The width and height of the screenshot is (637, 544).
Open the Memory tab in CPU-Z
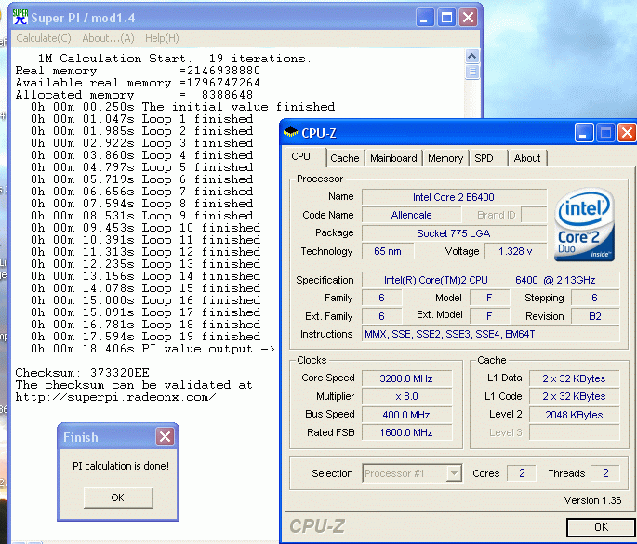pyautogui.click(x=445, y=158)
